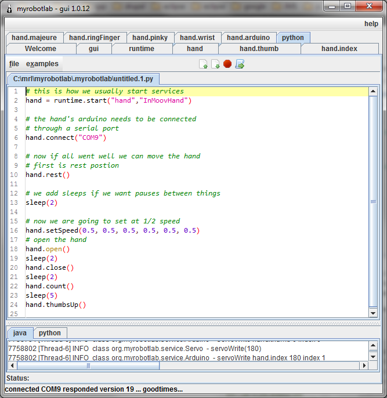Click the myrobotlab title bar app icon
Screen dimensions: 387x398
point(10,6)
